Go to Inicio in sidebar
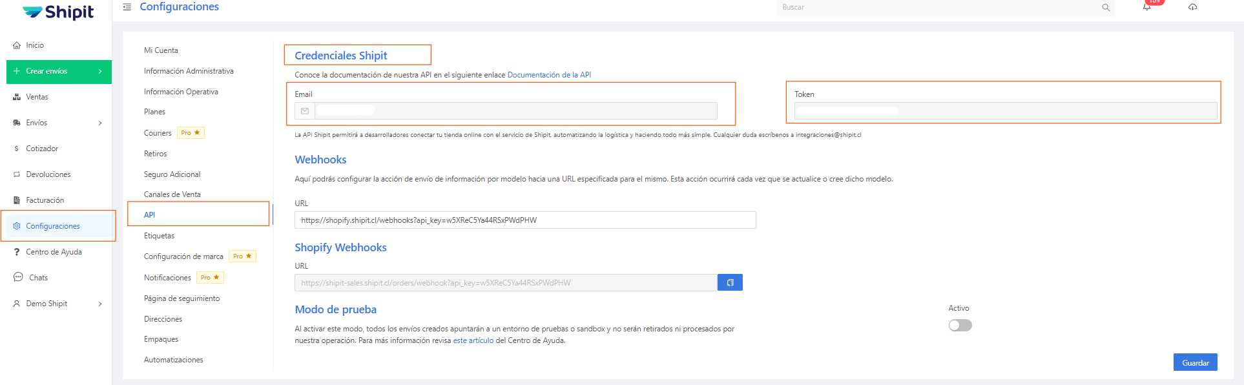1244x385 pixels. (x=35, y=45)
